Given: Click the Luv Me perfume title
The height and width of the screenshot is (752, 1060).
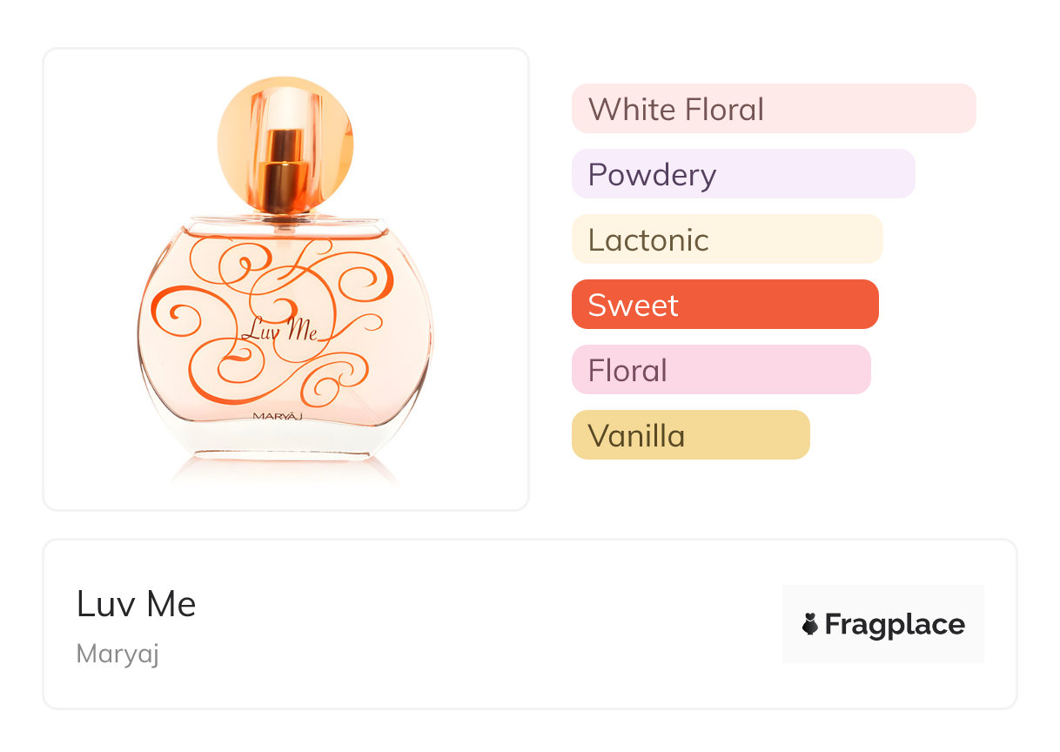Looking at the screenshot, I should (137, 604).
